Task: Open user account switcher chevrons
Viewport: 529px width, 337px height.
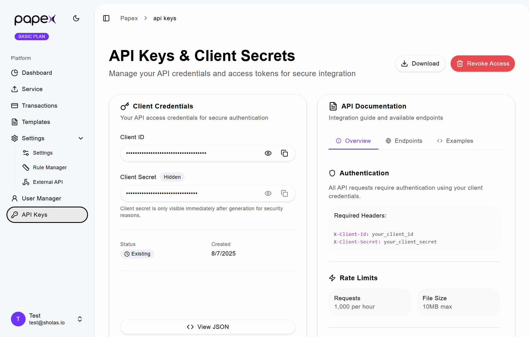Action: (80, 319)
